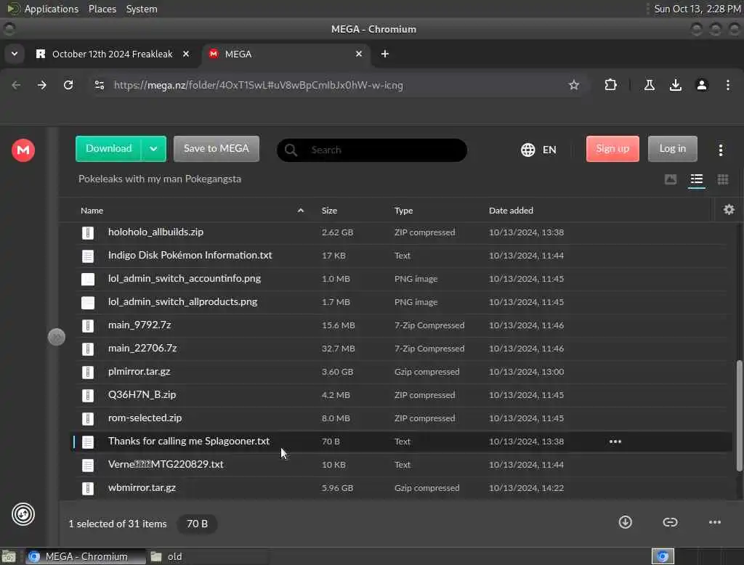Select main_22706.7z file

click(401, 349)
